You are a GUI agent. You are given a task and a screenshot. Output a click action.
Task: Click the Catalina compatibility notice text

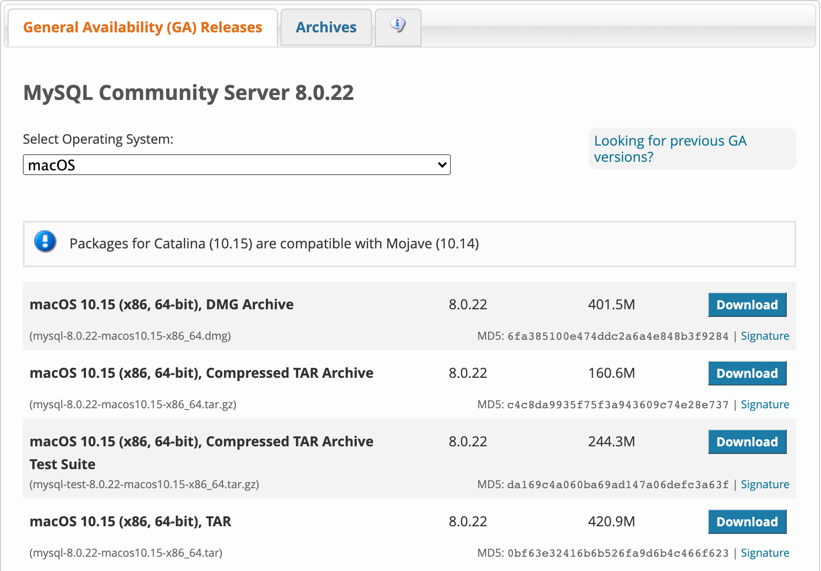[274, 244]
